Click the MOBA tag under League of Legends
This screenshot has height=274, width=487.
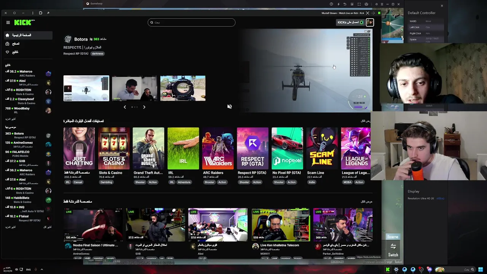click(x=347, y=182)
